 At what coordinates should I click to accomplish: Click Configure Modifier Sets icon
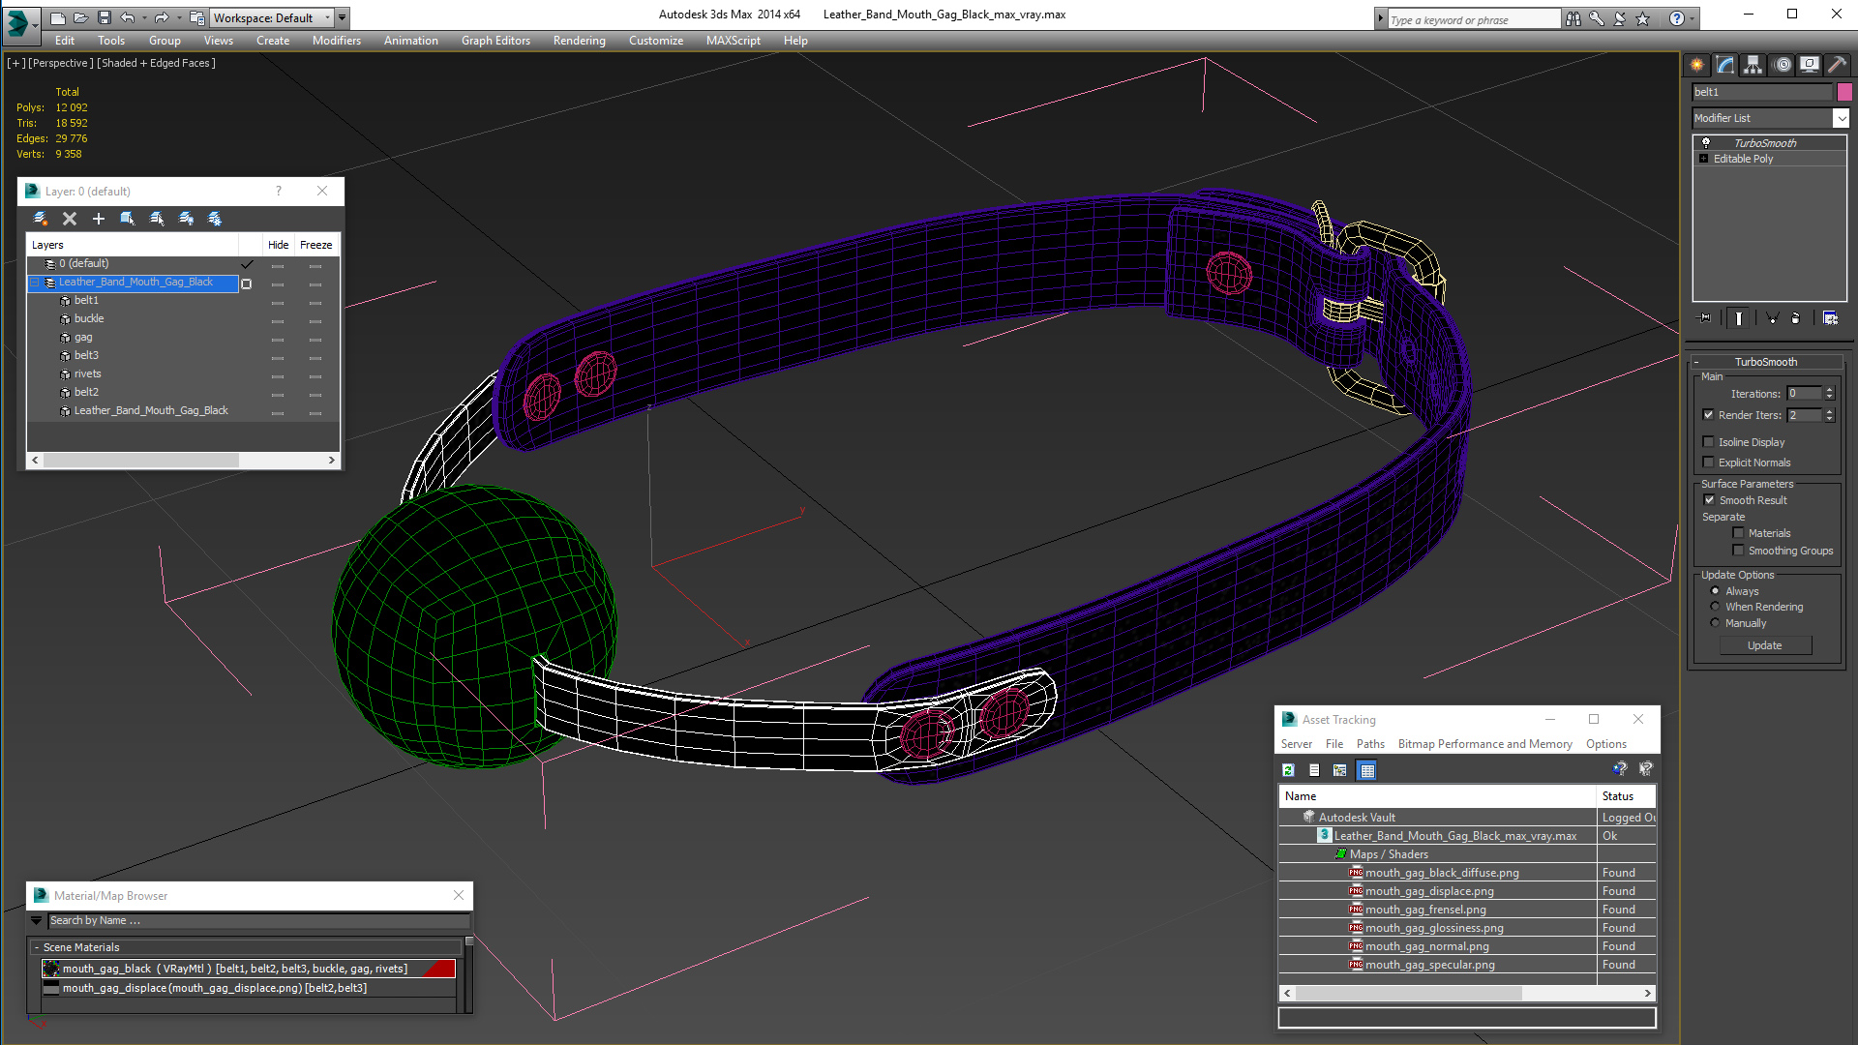click(x=1830, y=317)
